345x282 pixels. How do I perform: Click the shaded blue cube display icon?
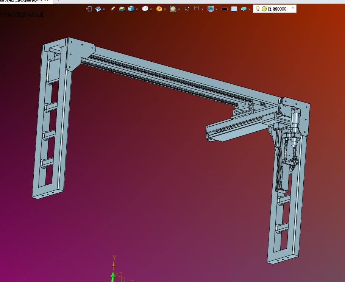tap(131, 9)
